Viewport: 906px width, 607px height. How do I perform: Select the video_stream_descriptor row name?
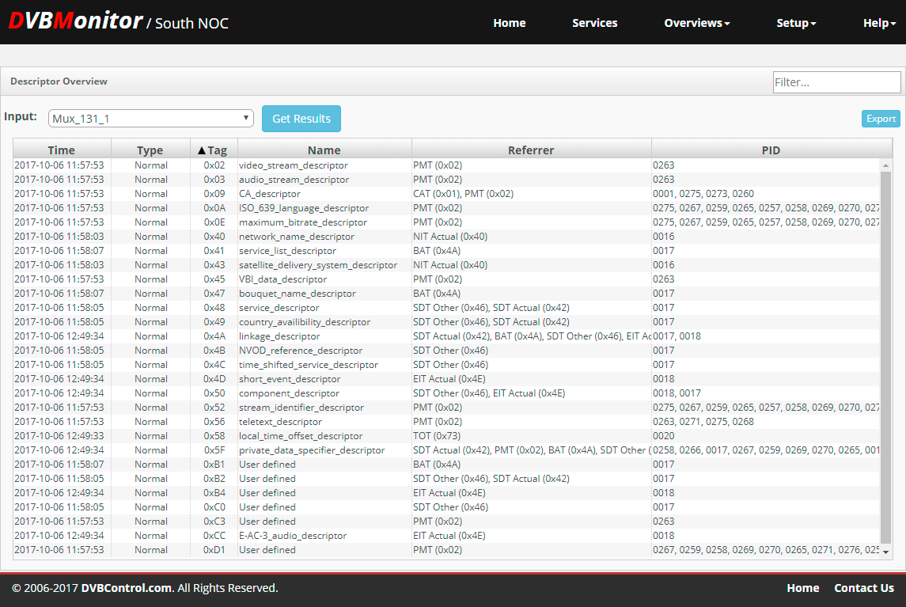[x=294, y=165]
